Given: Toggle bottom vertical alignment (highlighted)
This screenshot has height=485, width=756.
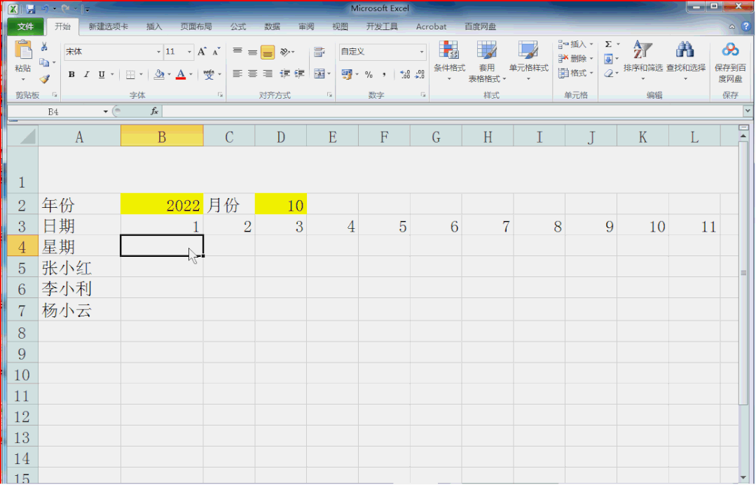Looking at the screenshot, I should (268, 52).
